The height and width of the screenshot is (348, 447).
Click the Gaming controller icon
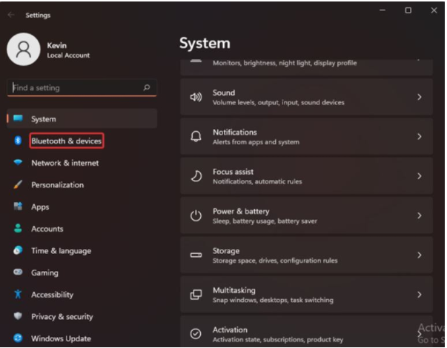click(x=18, y=272)
